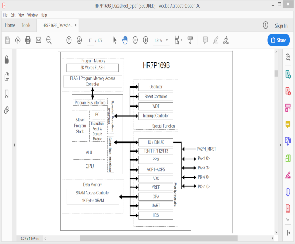
Task: Open the Attachments paperclip panel
Action: (6, 110)
